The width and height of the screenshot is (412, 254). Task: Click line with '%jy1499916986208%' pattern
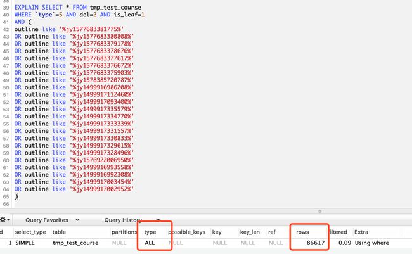[74, 87]
